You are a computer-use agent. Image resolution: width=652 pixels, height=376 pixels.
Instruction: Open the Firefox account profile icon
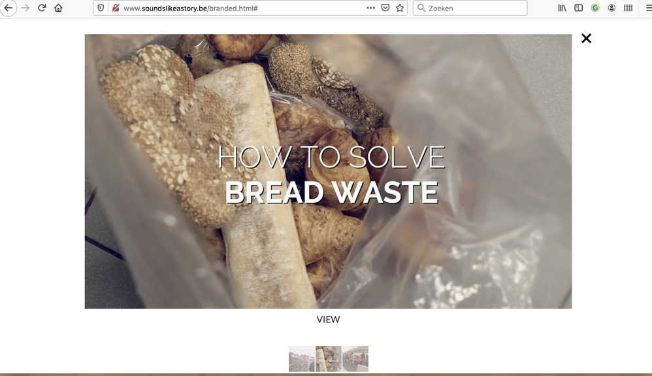[x=611, y=8]
